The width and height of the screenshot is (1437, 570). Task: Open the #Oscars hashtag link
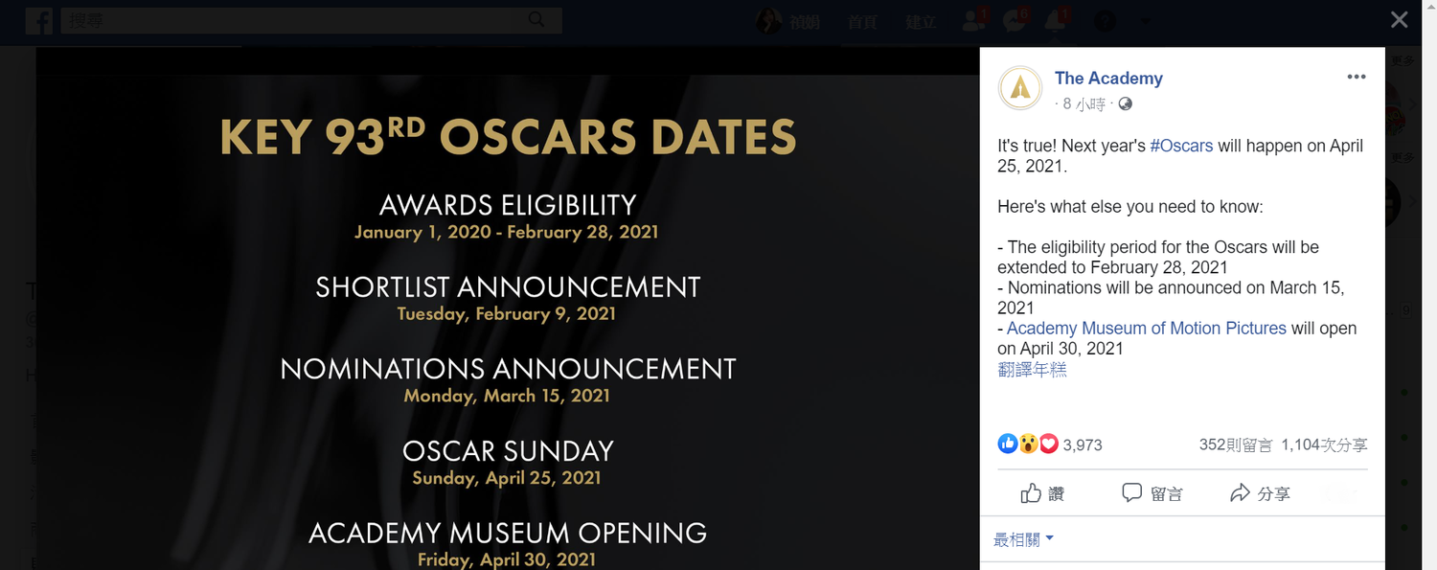click(1181, 146)
